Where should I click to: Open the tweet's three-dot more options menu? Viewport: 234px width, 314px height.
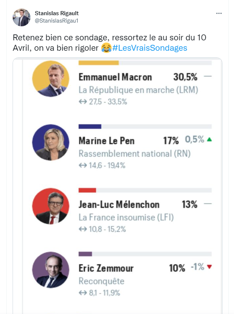pyautogui.click(x=219, y=13)
